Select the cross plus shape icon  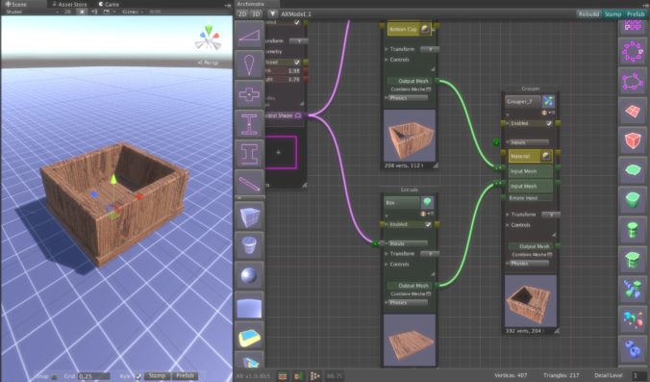tap(249, 94)
